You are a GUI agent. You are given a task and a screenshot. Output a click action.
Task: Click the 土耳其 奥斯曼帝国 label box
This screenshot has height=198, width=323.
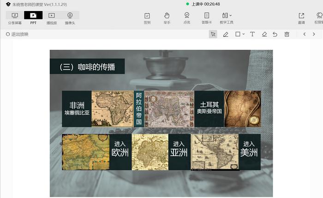[x=209, y=109]
